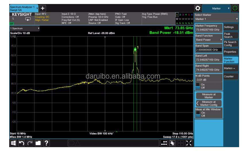246x152 pixels.
Task: Open the Marker menu panel dropdown at top
Action: (216, 8)
